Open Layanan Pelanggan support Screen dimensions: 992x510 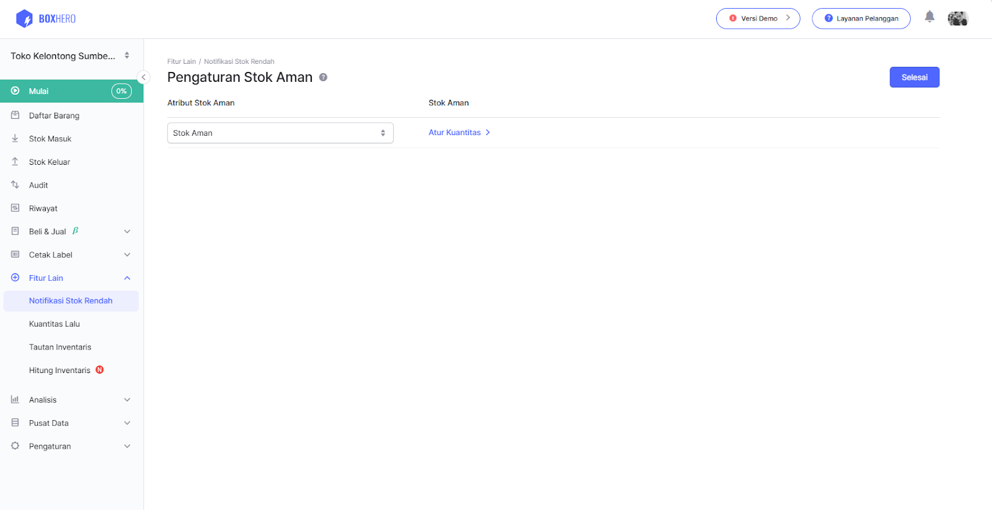(x=861, y=19)
